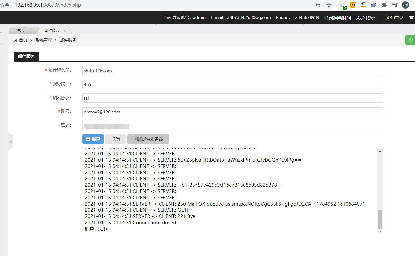Click the green refresh page icon
Viewport: 415px width, 256px height.
(411, 40)
